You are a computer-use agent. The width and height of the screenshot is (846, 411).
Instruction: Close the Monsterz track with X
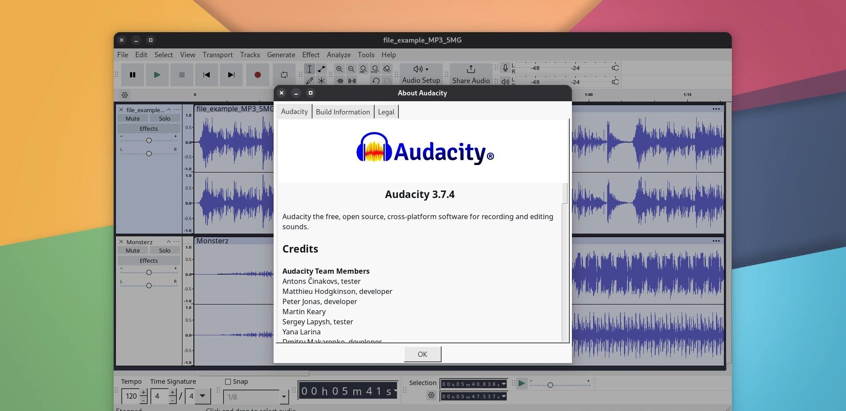(121, 242)
